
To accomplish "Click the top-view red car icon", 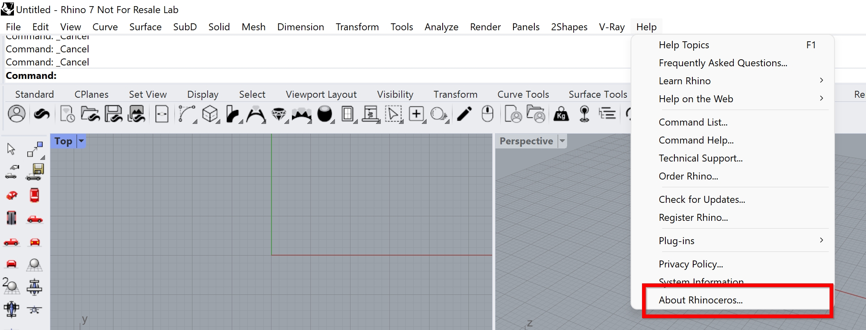I will [34, 195].
